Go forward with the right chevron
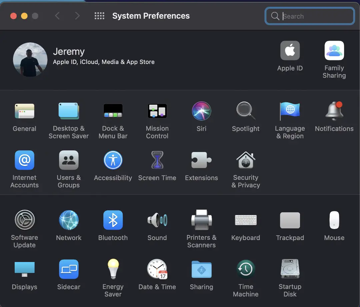The image size is (360, 307). [77, 16]
